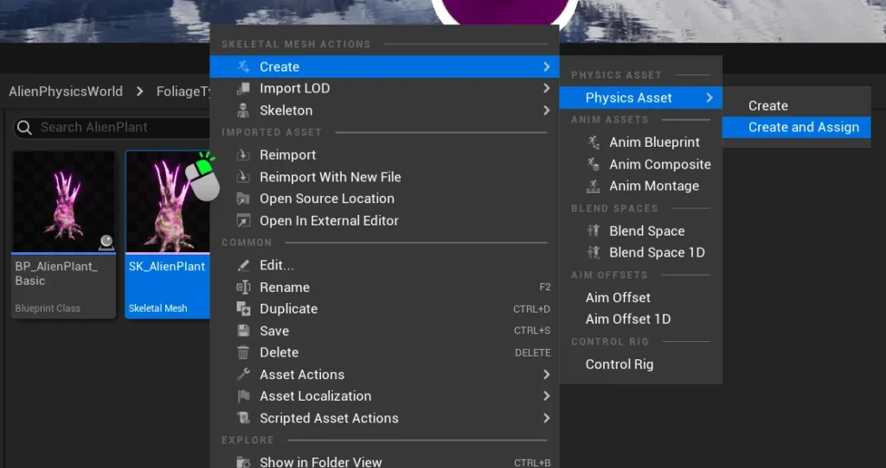This screenshot has width=886, height=468.
Task: Click the Open Source Location folder icon
Action: click(243, 199)
